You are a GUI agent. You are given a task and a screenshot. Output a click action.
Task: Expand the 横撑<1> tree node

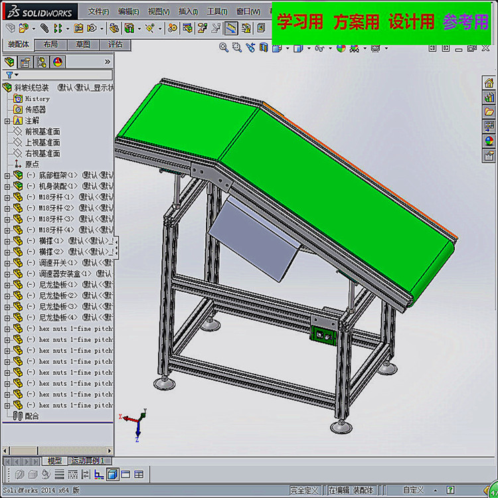(x=7, y=242)
